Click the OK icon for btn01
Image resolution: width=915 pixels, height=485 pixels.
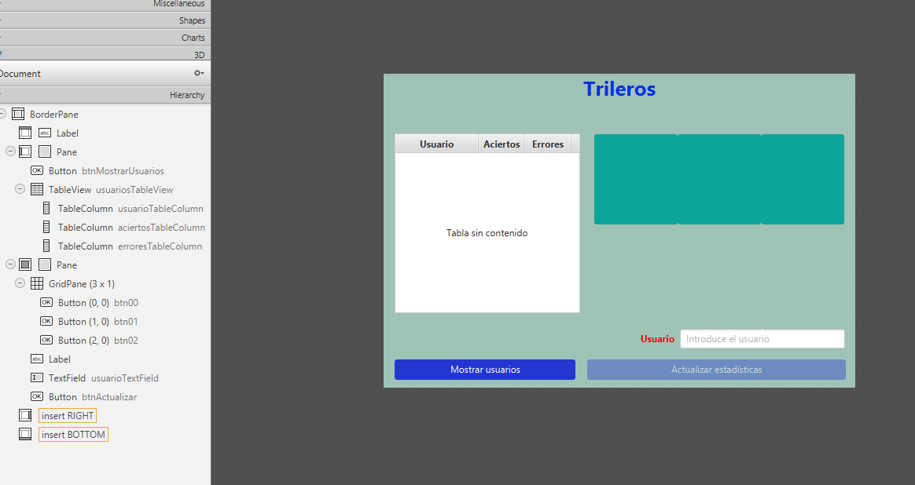pyautogui.click(x=46, y=321)
